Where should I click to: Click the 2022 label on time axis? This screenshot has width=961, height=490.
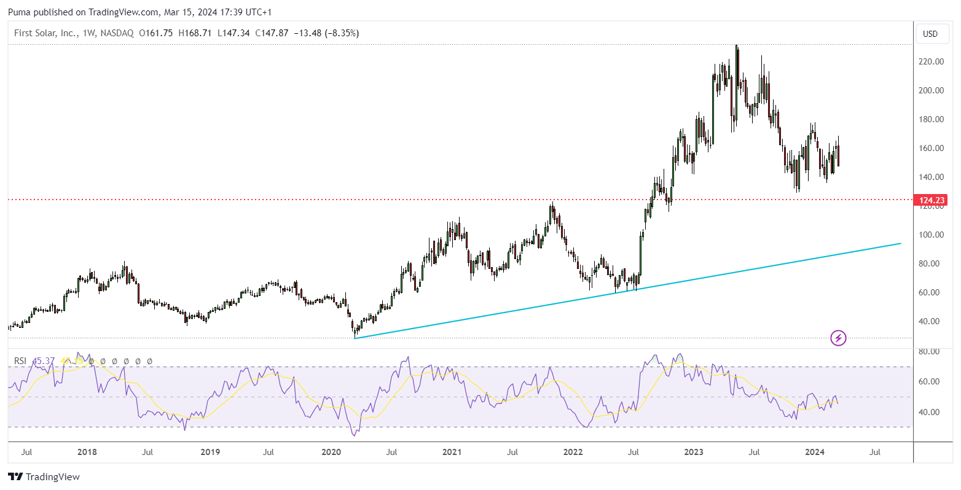[573, 453]
